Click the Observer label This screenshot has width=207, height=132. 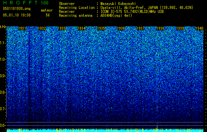click(x=67, y=4)
